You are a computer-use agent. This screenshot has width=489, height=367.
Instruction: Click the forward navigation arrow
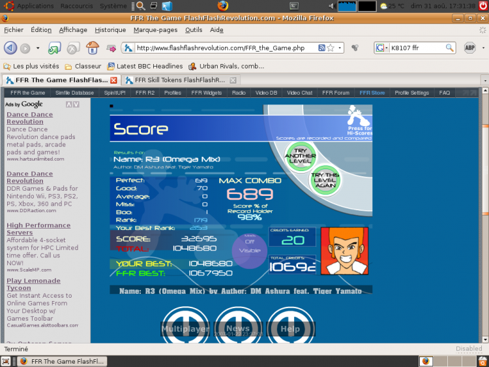point(25,48)
